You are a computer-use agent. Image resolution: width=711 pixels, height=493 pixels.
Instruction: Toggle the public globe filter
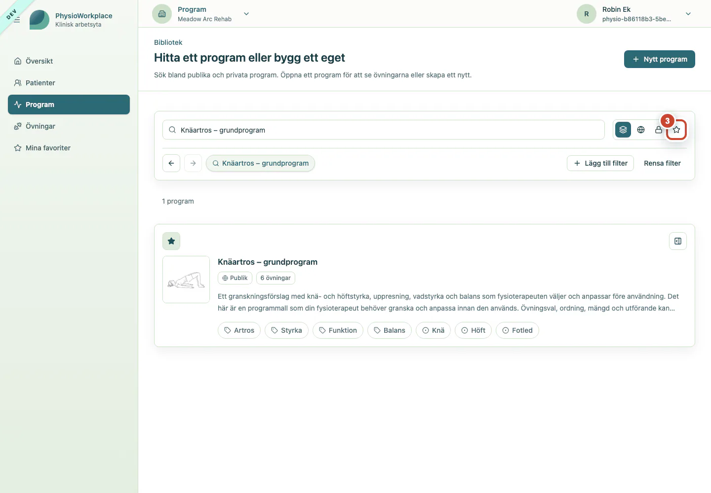click(641, 130)
